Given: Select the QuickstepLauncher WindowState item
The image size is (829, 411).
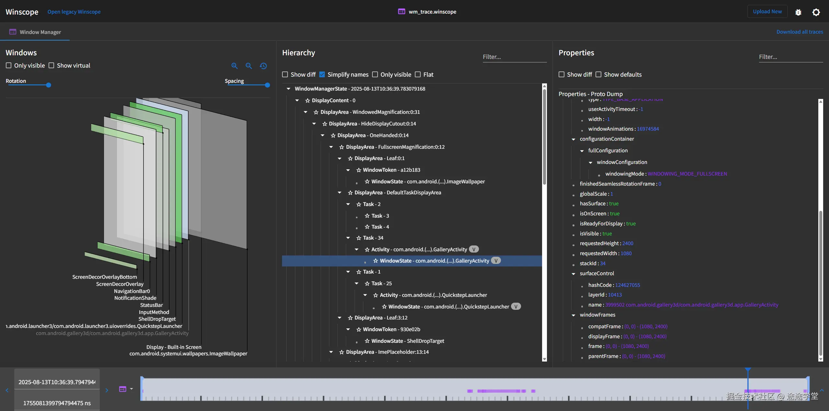Looking at the screenshot, I should (x=449, y=307).
